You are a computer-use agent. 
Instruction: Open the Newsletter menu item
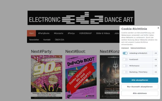coord(34,40)
